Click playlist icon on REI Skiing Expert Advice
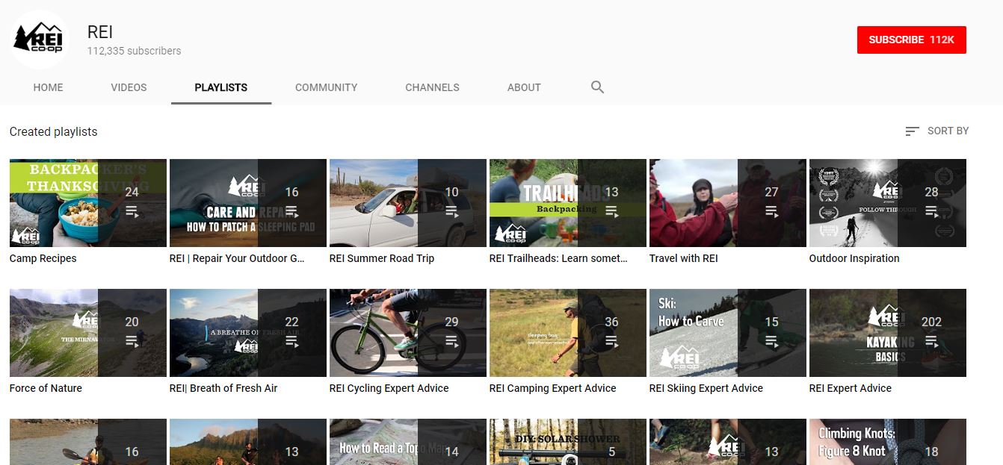The height and width of the screenshot is (465, 1003). pyautogui.click(x=771, y=342)
